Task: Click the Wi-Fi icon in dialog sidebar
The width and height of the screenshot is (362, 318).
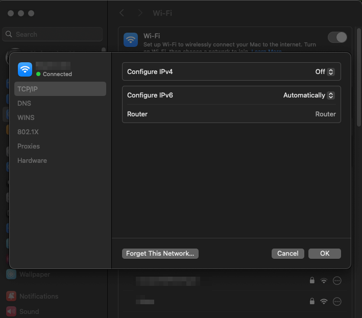Action: point(25,69)
